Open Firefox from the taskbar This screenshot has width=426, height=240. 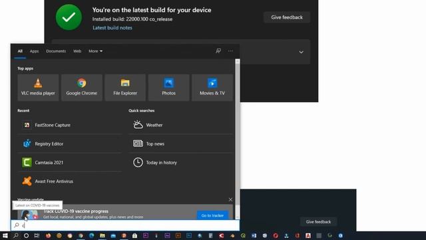pyautogui.click(x=48, y=235)
